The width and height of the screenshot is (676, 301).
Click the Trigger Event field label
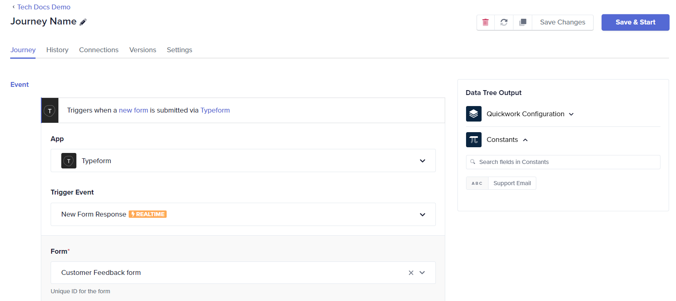[72, 192]
